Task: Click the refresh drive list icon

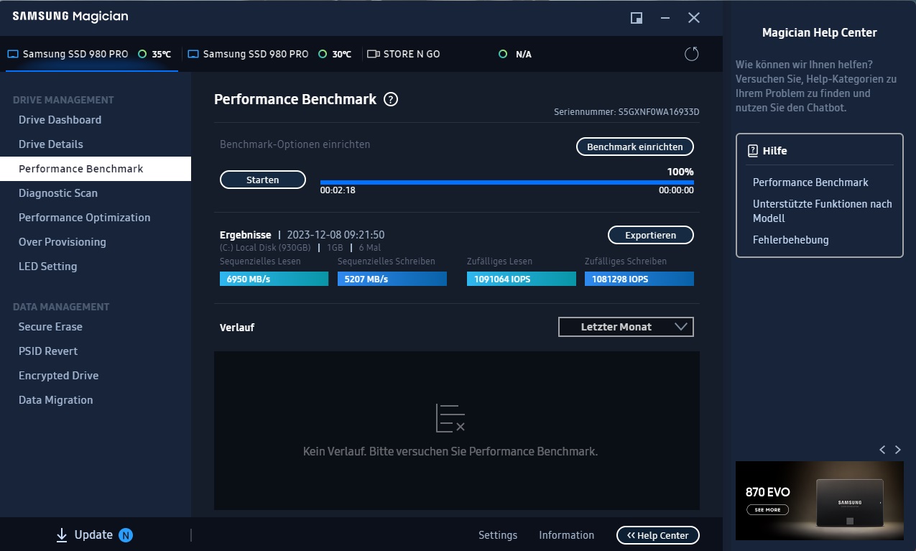Action: point(691,54)
